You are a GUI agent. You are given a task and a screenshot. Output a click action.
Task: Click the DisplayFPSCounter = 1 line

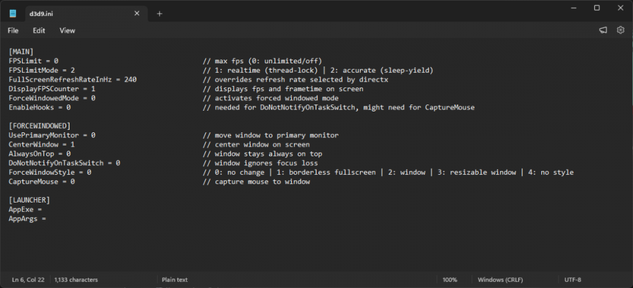(52, 89)
